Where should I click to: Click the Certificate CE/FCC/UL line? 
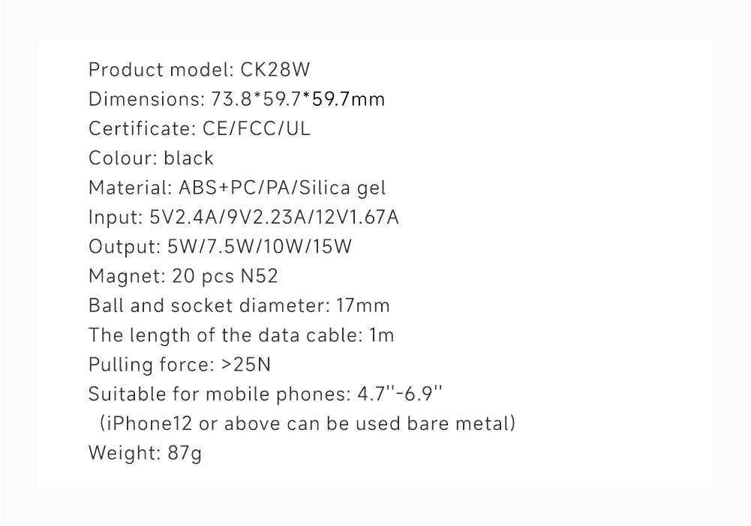click(x=200, y=128)
